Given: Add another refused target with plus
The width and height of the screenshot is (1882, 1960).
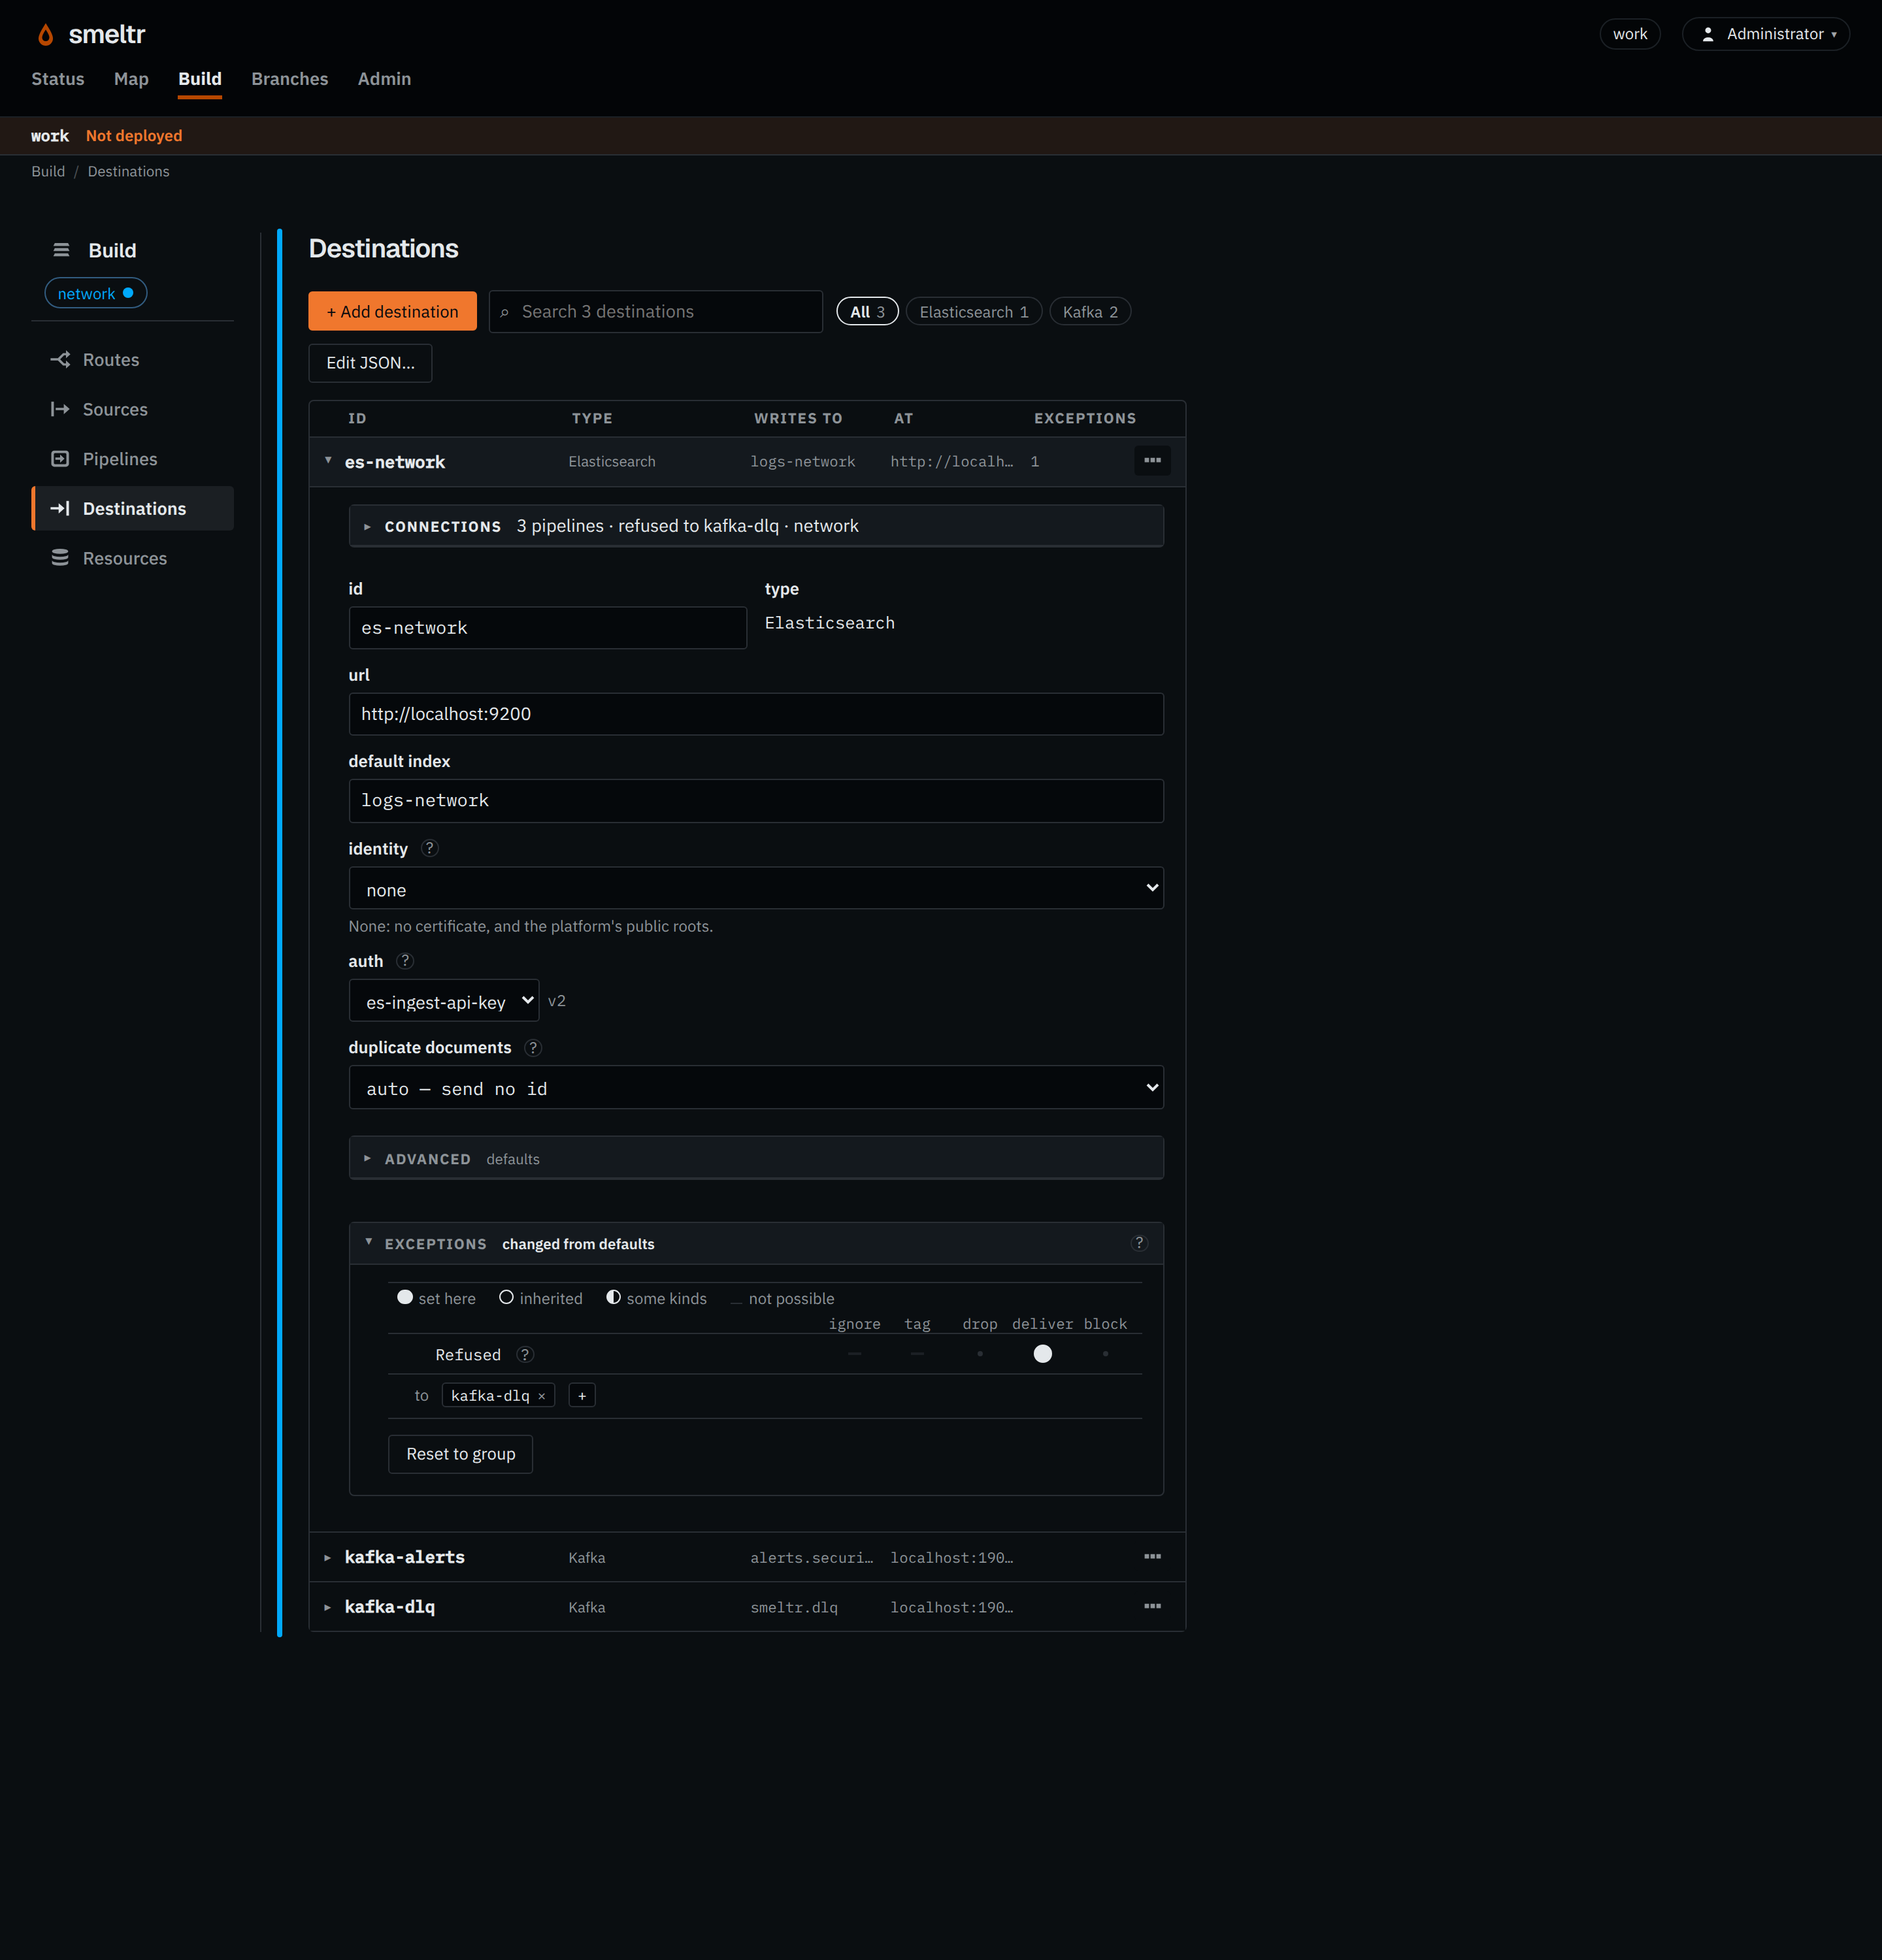Looking at the screenshot, I should 582,1396.
